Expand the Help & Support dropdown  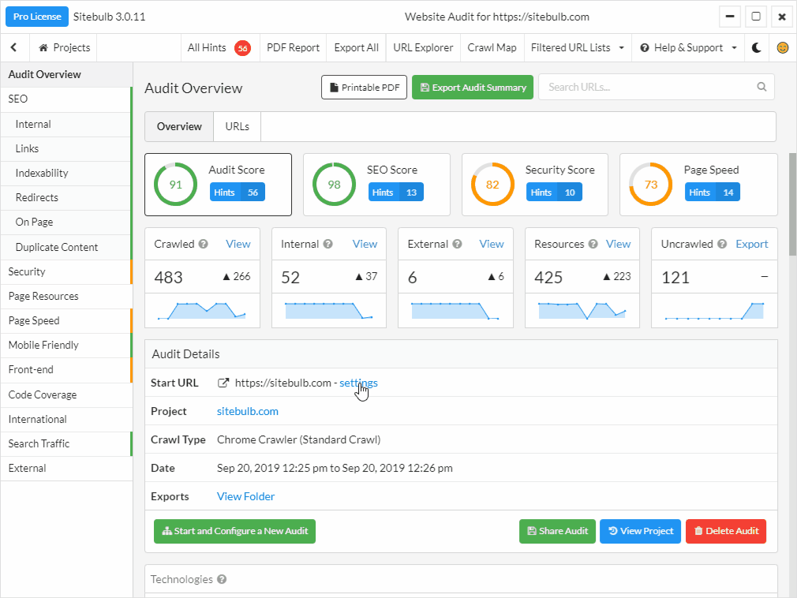(688, 48)
